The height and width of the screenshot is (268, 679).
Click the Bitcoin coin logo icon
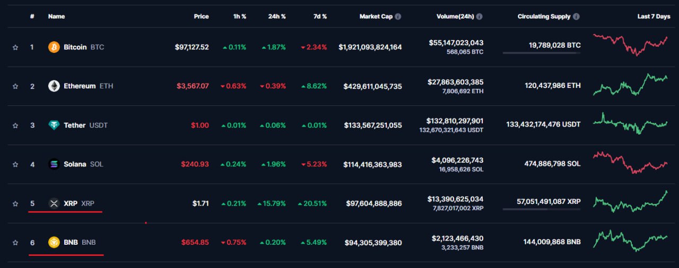pyautogui.click(x=54, y=47)
